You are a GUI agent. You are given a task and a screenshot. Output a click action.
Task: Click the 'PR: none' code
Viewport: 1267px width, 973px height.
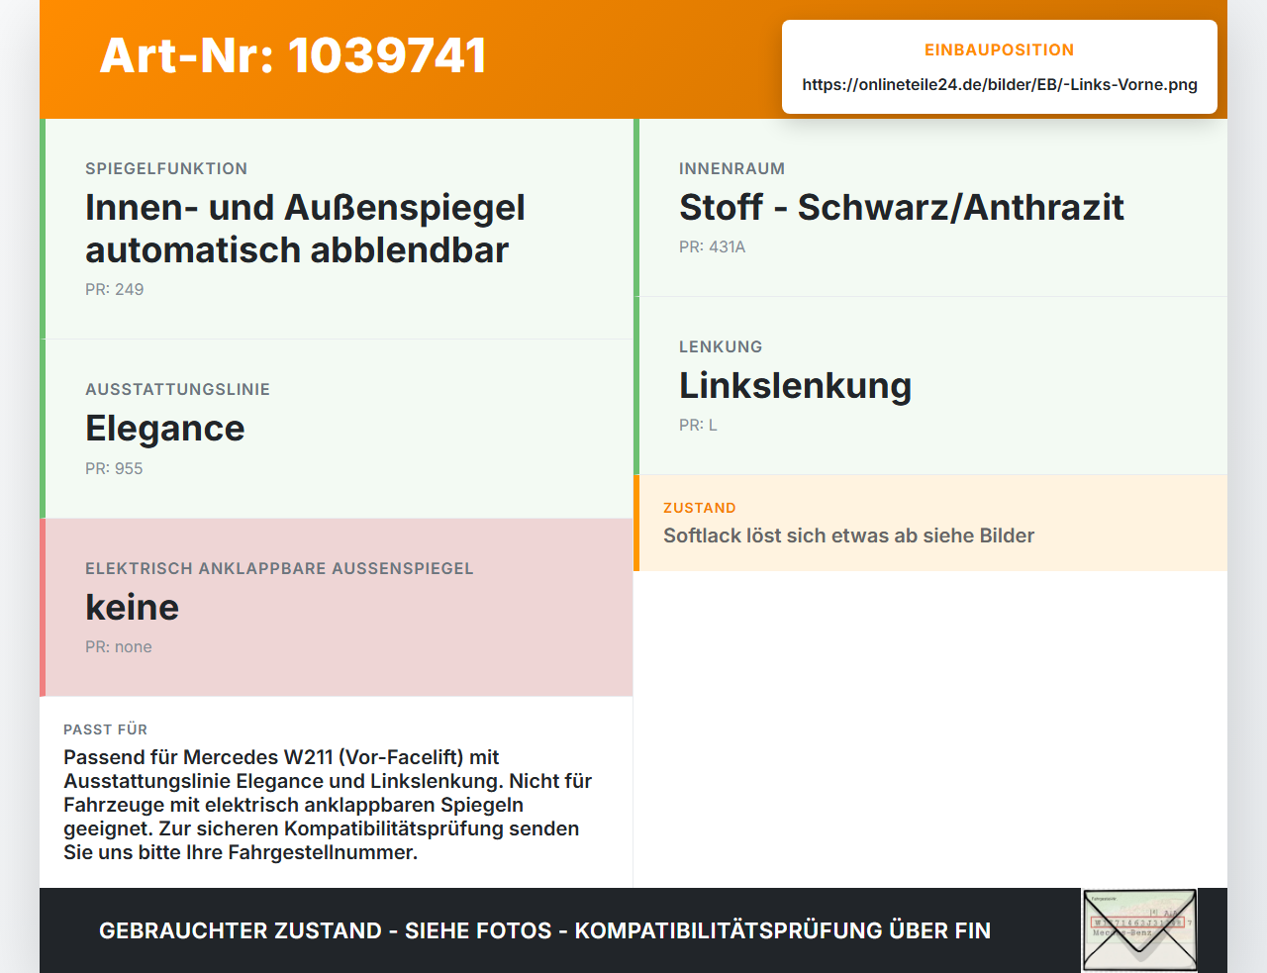(119, 646)
